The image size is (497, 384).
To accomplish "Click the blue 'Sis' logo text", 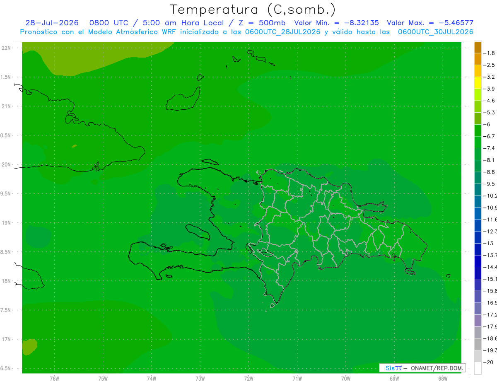I will pyautogui.click(x=391, y=368).
